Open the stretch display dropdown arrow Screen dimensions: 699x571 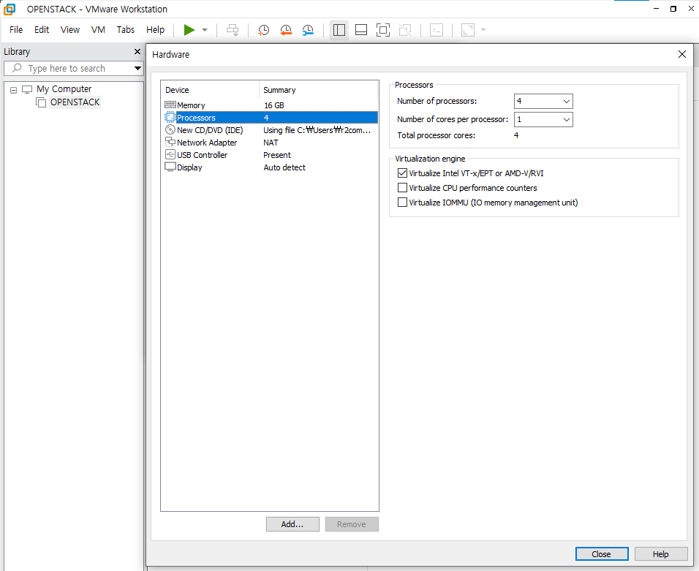click(483, 30)
